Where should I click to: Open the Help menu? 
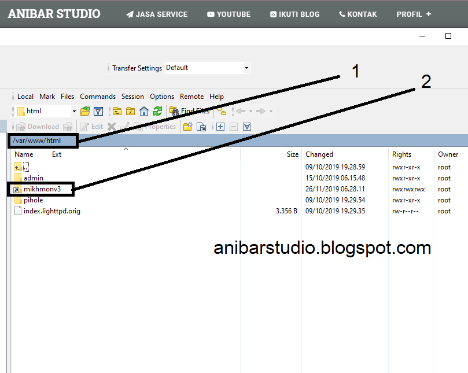click(216, 97)
